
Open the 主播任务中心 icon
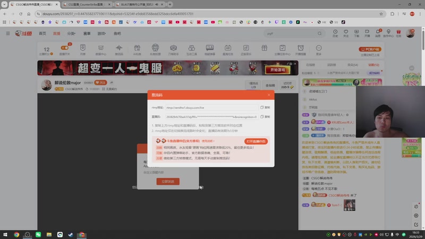[x=283, y=49]
